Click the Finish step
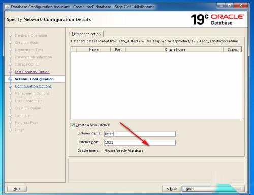The height and width of the screenshot is (195, 254). (20, 130)
